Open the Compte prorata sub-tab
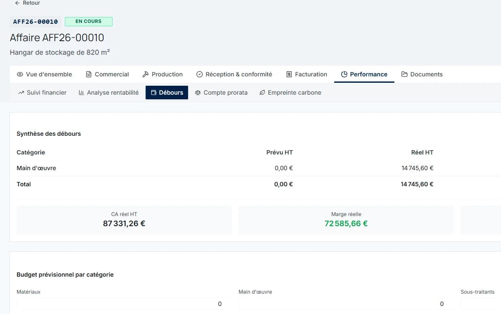 222,93
